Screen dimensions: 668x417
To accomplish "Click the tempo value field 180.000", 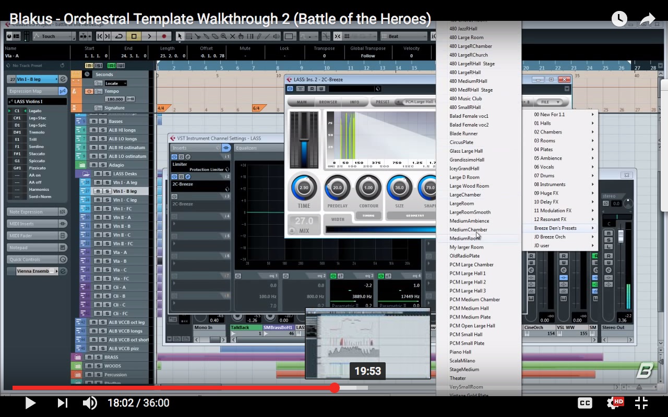I will point(114,99).
